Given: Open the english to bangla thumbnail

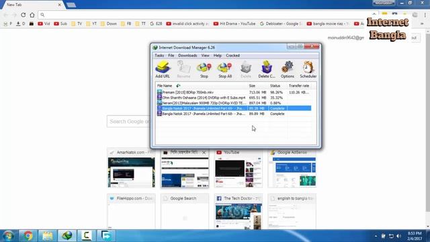Looking at the screenshot, I should coord(292,211).
